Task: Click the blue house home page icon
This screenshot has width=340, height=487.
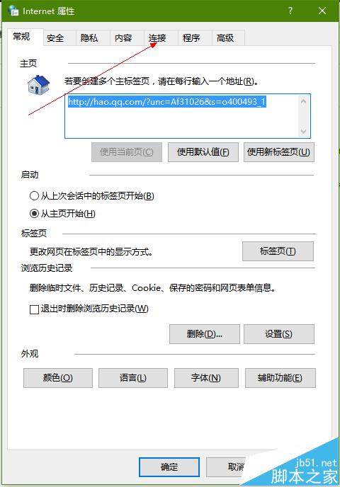Action: (x=38, y=85)
